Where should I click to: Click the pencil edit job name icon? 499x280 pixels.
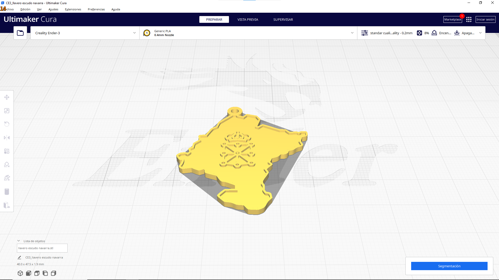tap(19, 257)
